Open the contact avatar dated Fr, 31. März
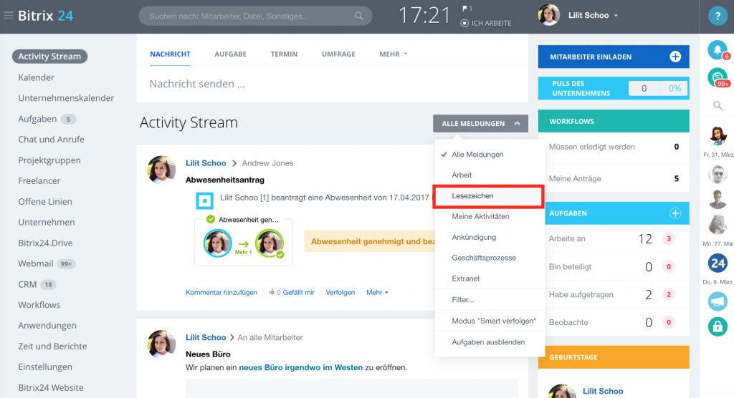The height and width of the screenshot is (398, 734). pyautogui.click(x=717, y=137)
